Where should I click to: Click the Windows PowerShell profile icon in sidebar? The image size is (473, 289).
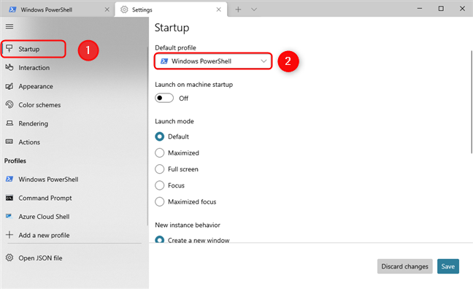click(9, 179)
